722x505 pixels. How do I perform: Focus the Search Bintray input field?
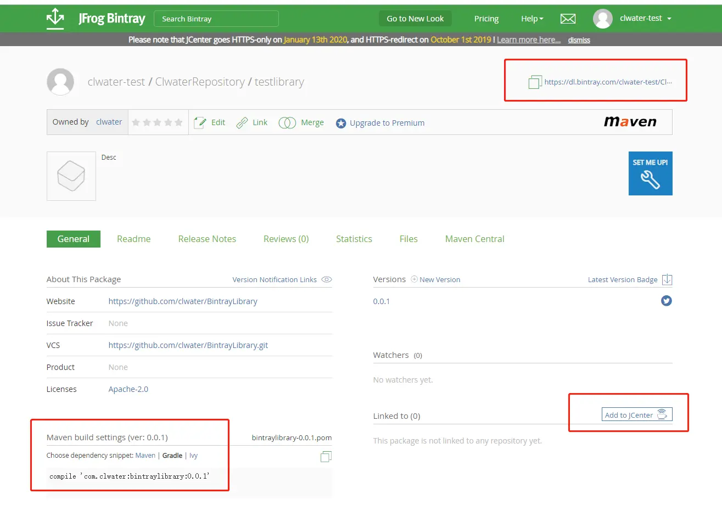[x=216, y=19]
